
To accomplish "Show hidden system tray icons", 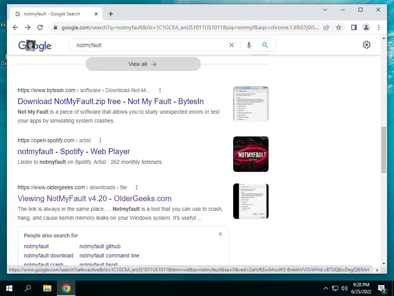I will pyautogui.click(x=326, y=288).
